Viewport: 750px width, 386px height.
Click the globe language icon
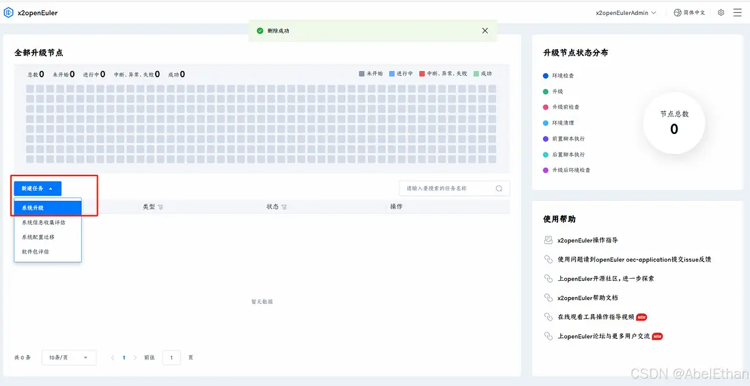[678, 12]
